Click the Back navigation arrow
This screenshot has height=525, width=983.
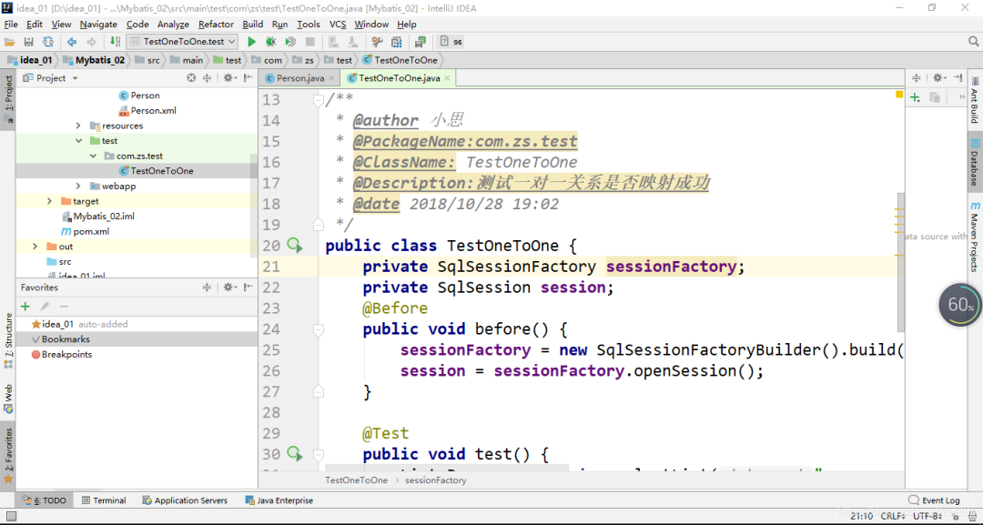(x=72, y=41)
